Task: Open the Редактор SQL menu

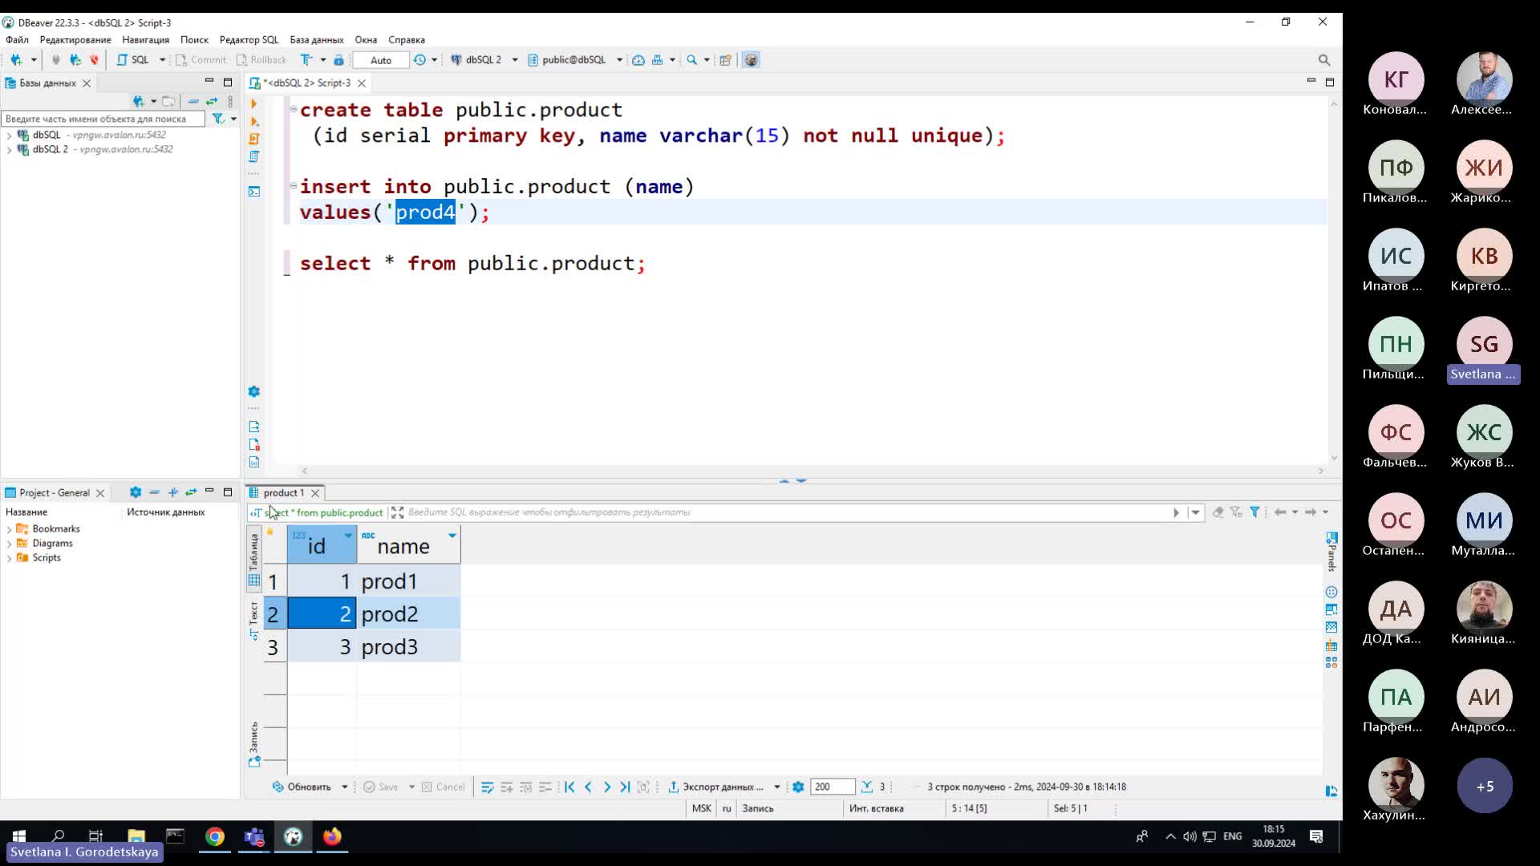Action: (x=249, y=39)
